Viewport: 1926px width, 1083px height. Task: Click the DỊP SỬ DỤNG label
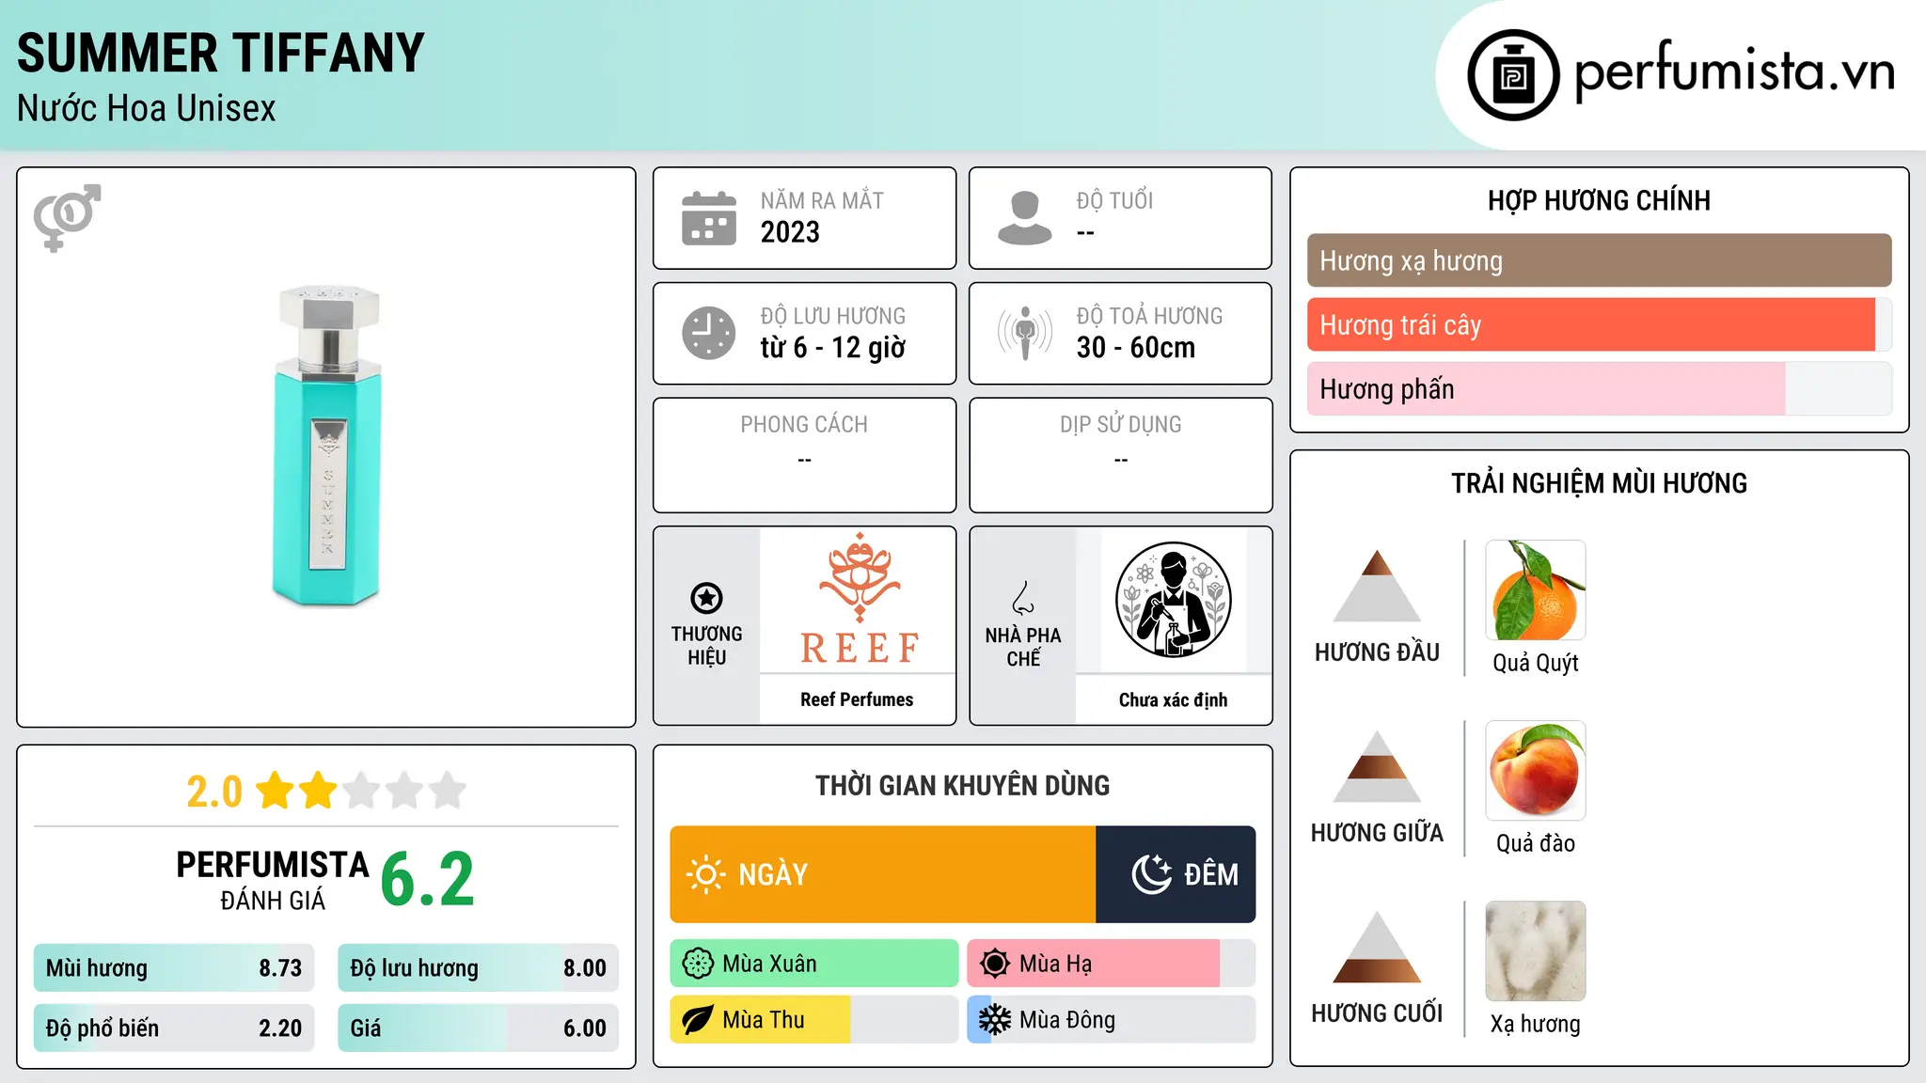tap(1120, 425)
